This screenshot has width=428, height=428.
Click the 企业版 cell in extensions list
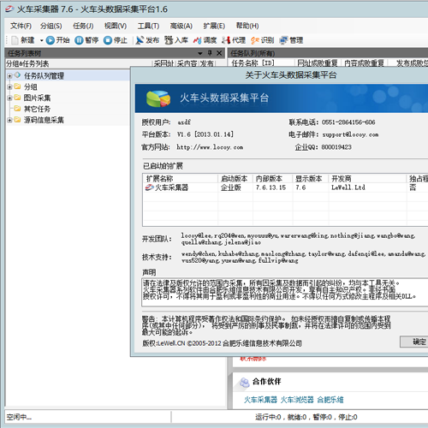pyautogui.click(x=231, y=187)
